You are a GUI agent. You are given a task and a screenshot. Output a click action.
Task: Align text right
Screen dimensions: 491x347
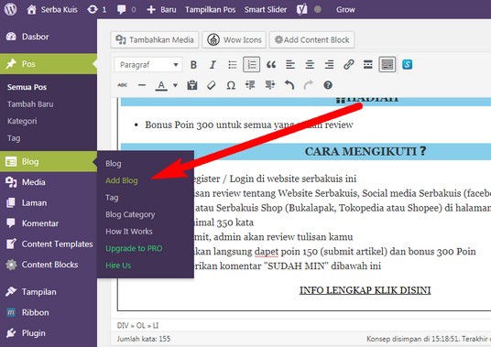tap(329, 65)
